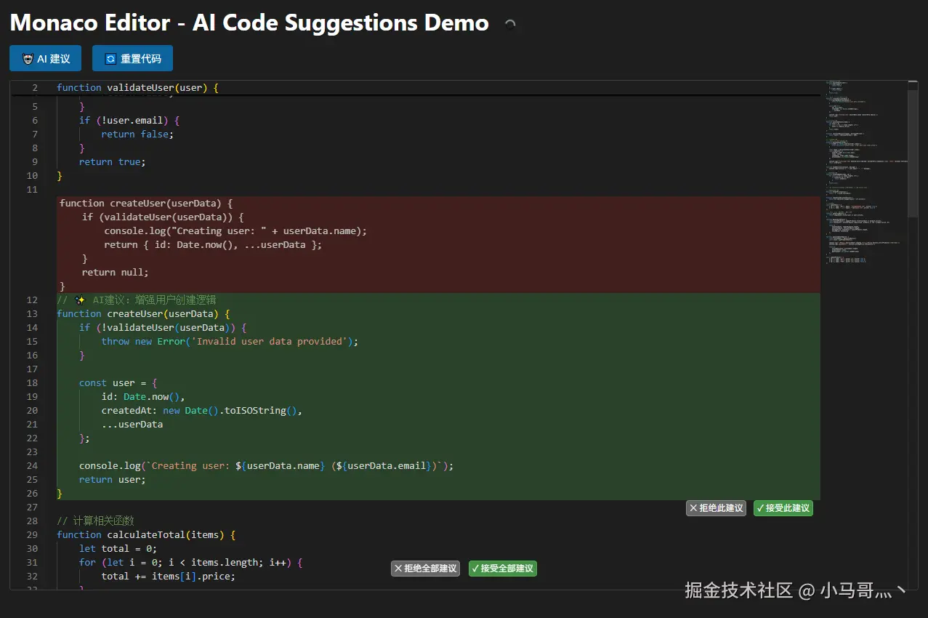
Task: Reject this suggestion via 拒绝此建议
Action: pos(716,508)
